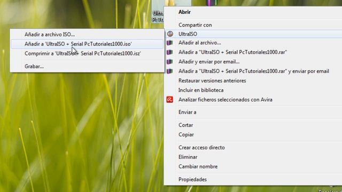The width and height of the screenshot is (342, 192).
Task: Choose 'Cortar' from context menu
Action: 253,125
